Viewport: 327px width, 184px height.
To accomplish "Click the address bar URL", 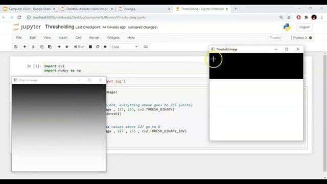I will [89, 17].
